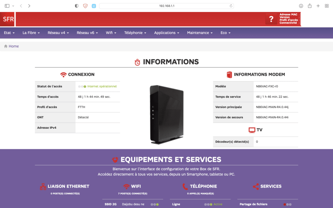Click the SFR logo

[x=7, y=19]
